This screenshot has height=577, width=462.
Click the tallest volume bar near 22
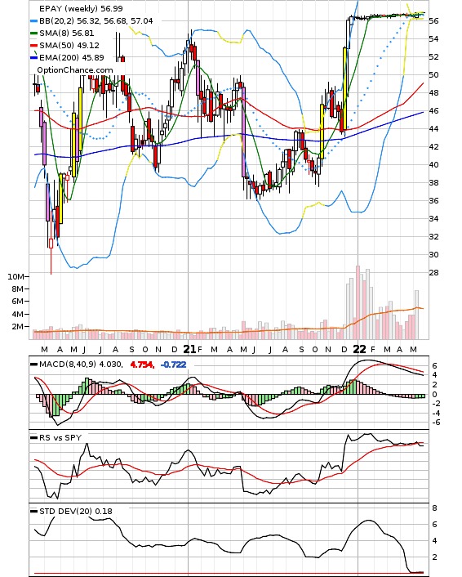coord(358,302)
